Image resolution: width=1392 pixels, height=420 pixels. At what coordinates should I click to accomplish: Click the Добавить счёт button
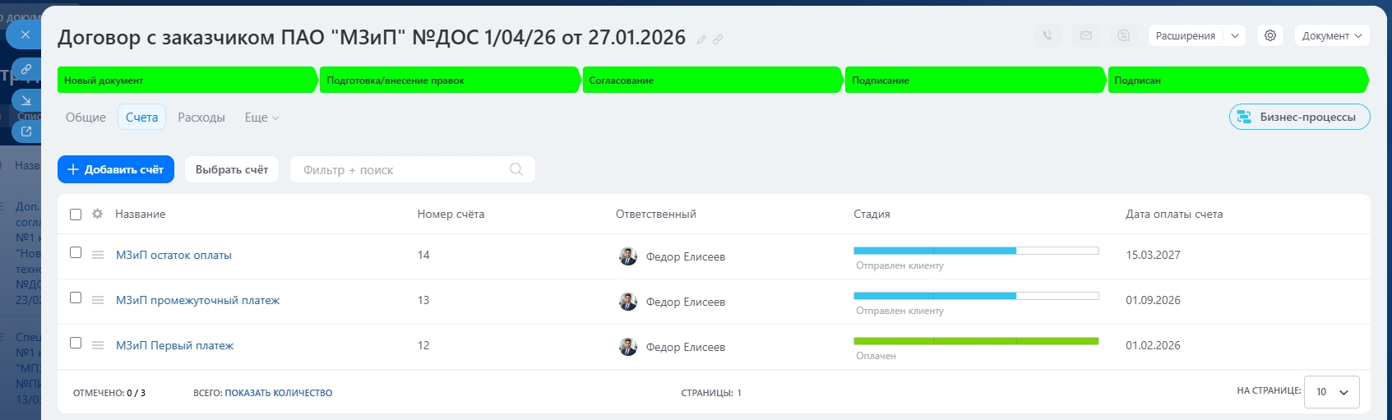(x=116, y=169)
